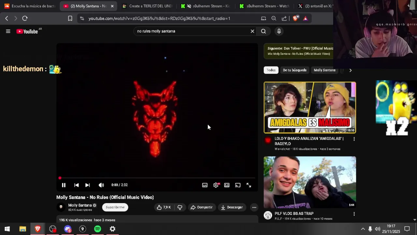
Task: Go to the previous video in playlist
Action: point(76,185)
